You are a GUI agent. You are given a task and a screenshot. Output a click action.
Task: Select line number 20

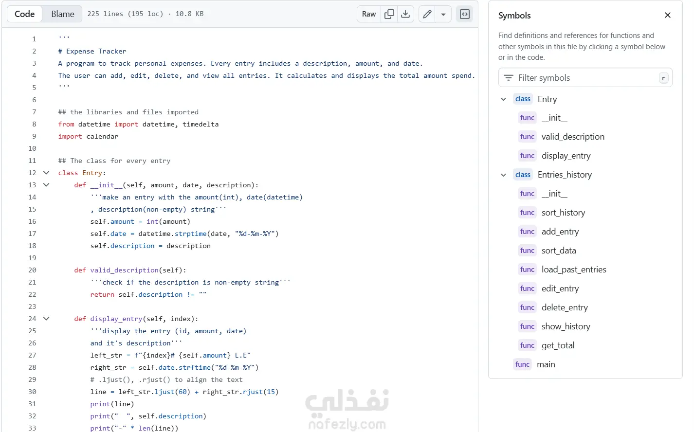click(x=32, y=270)
